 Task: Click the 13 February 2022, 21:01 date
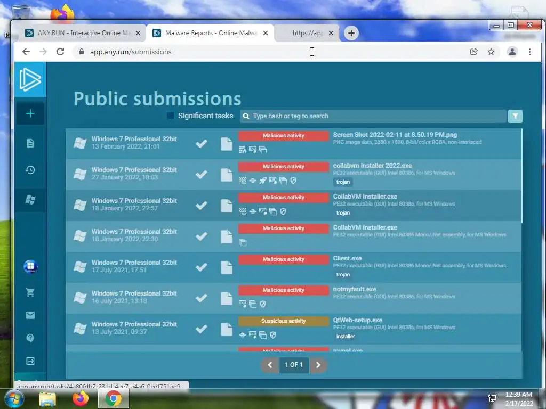(126, 146)
